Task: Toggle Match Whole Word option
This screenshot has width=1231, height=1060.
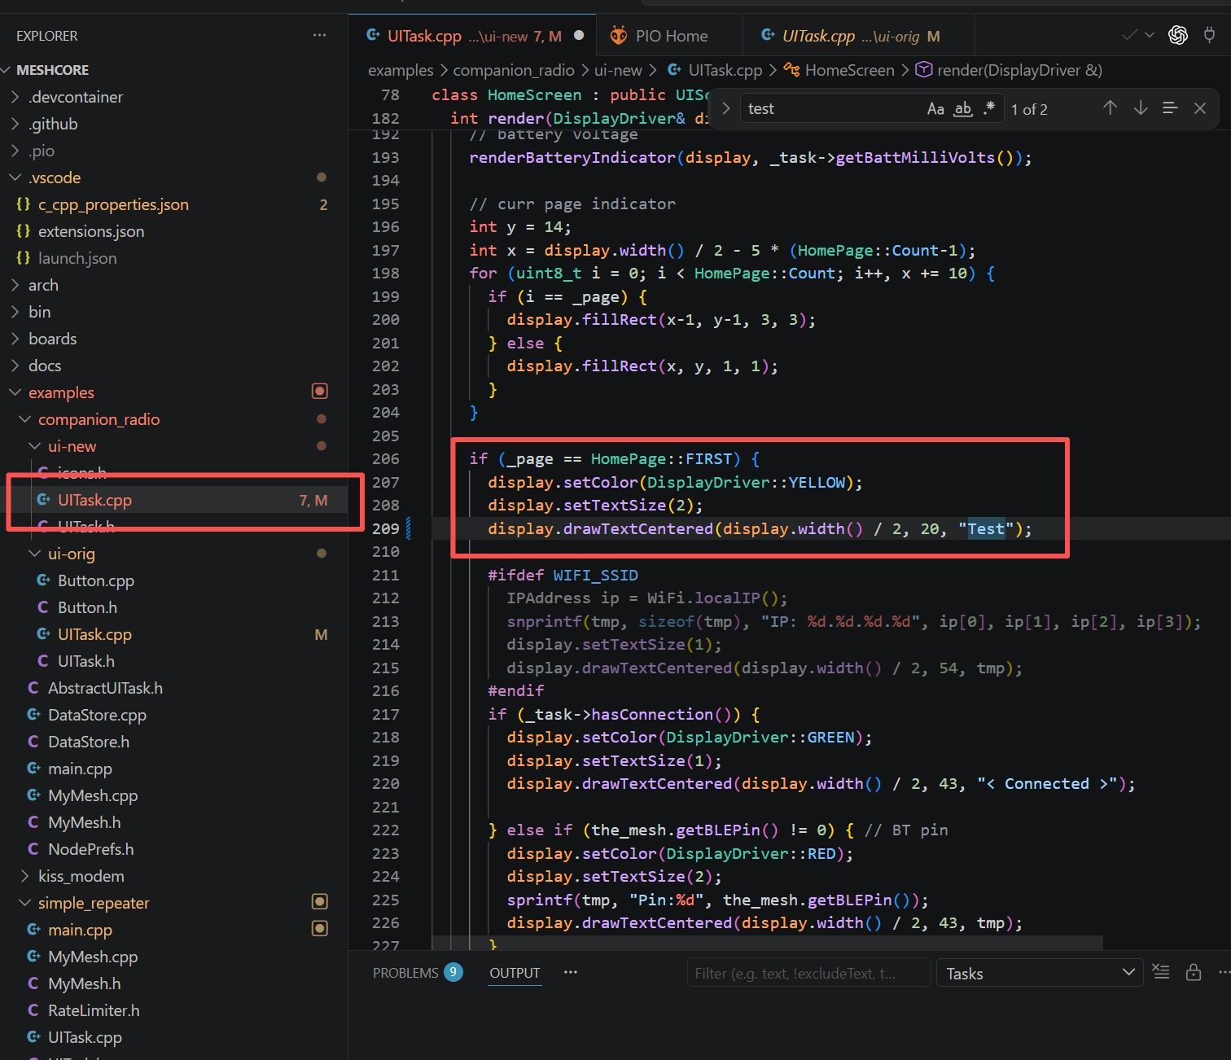Action: pyautogui.click(x=963, y=109)
